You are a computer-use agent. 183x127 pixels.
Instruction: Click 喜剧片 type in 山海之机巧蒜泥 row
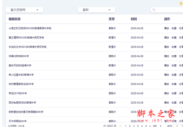pos(112,28)
